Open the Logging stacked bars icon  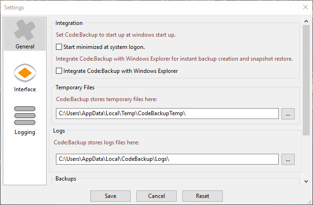click(25, 116)
